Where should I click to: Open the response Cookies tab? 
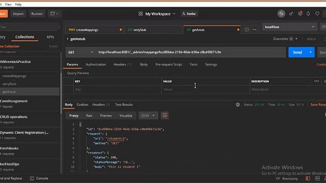83,105
